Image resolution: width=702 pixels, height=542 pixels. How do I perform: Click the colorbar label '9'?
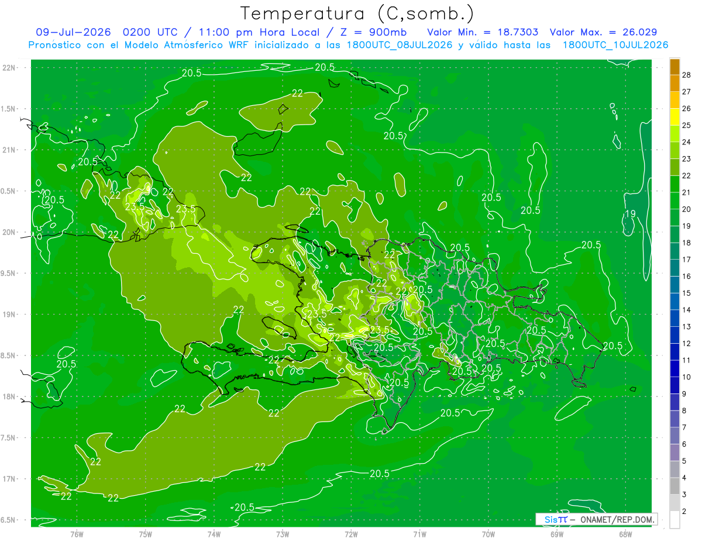[x=685, y=394]
